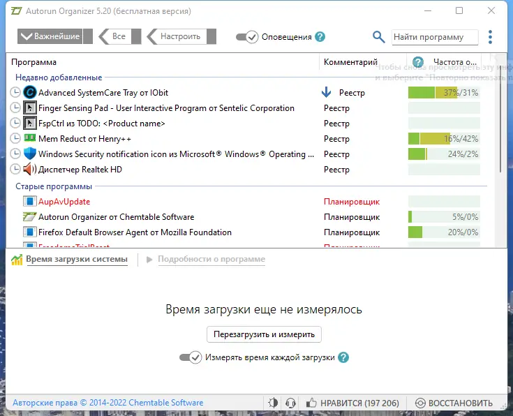This screenshot has height=416, width=513.
Task: Switch to Время загрузки системы tab
Action: tap(77, 259)
